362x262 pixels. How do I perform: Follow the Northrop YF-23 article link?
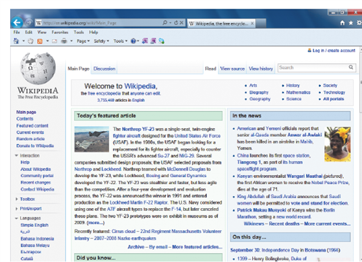click(x=138, y=129)
